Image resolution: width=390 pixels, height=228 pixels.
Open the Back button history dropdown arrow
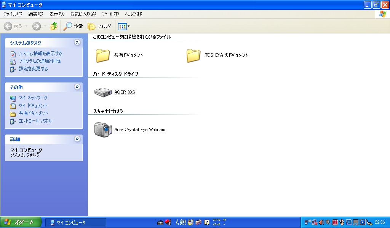pyautogui.click(x=26, y=26)
